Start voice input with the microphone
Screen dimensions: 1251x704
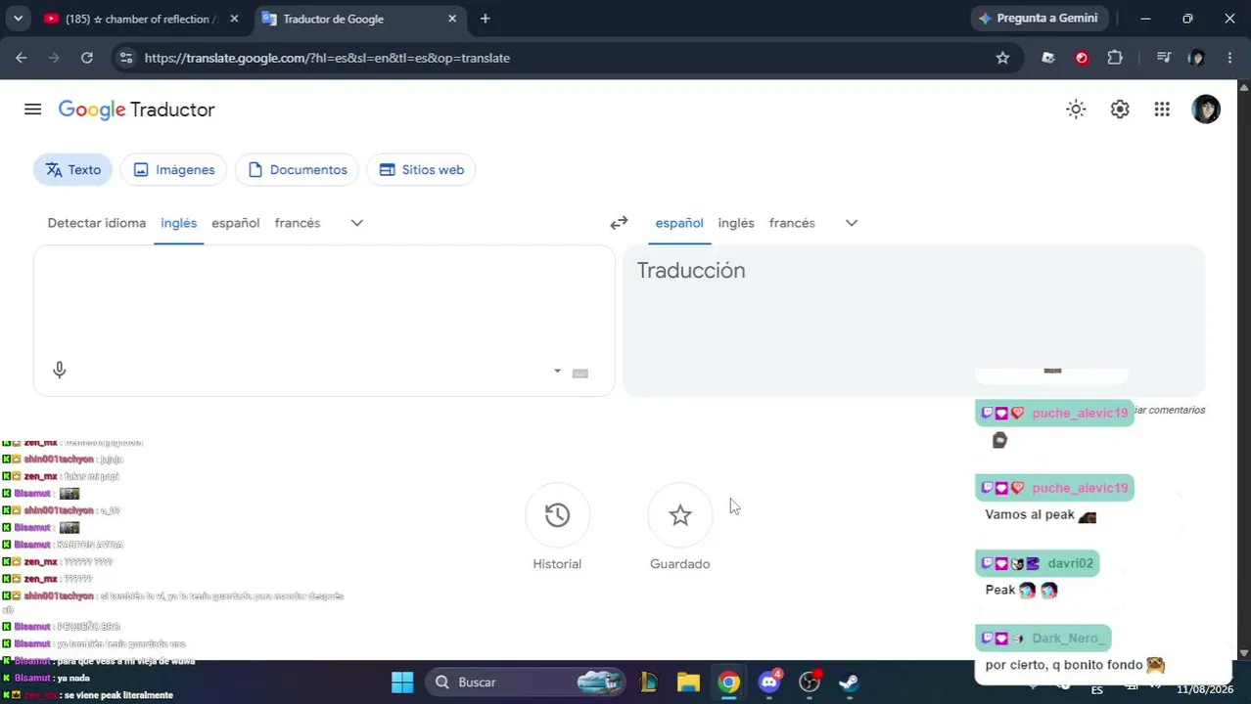tap(60, 370)
